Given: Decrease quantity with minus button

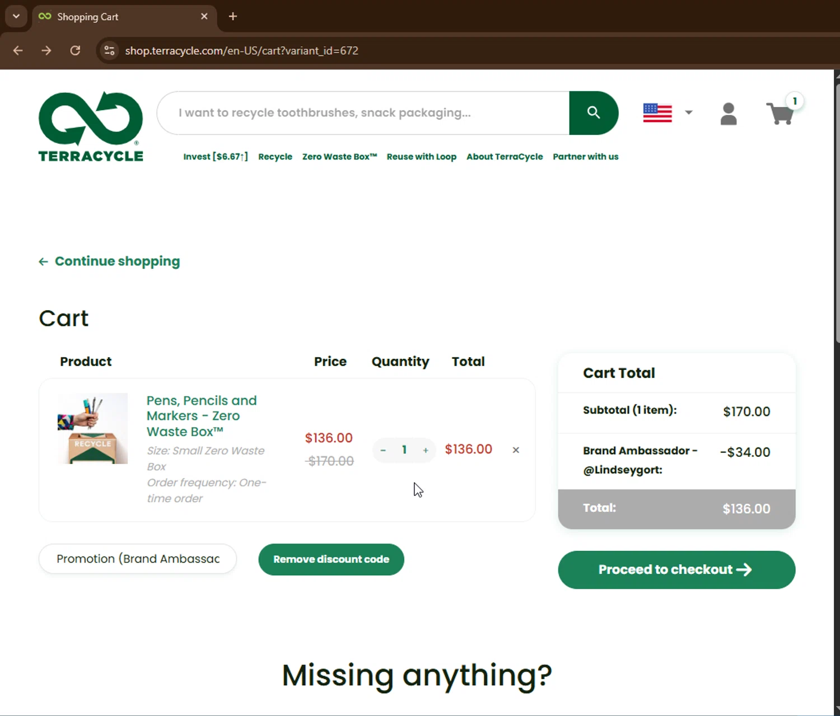Looking at the screenshot, I should [x=383, y=450].
